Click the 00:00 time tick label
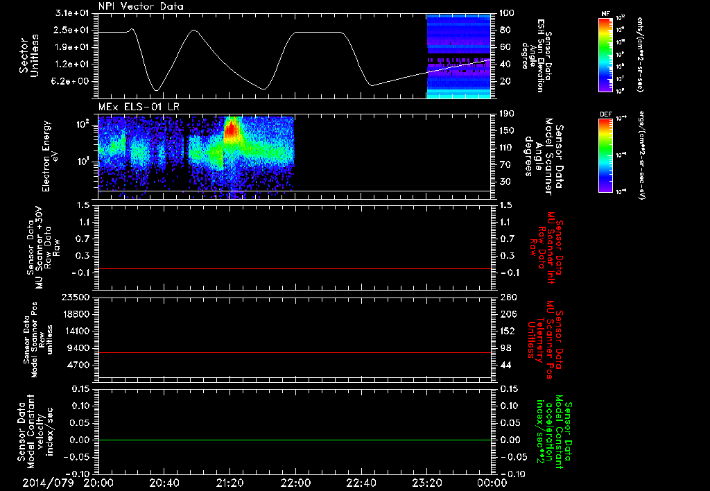This screenshot has height=491, width=710. coord(492,483)
